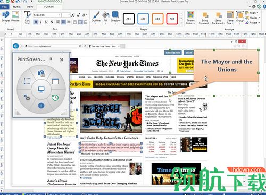
Task: Set vertical text alignment to bottom
Action: click(86, 22)
